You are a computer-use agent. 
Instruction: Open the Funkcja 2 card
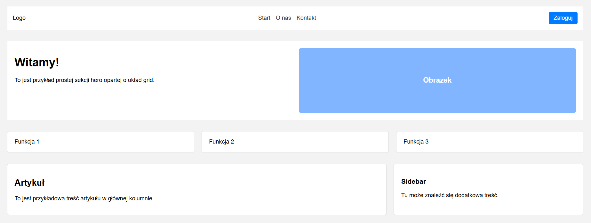click(x=295, y=142)
